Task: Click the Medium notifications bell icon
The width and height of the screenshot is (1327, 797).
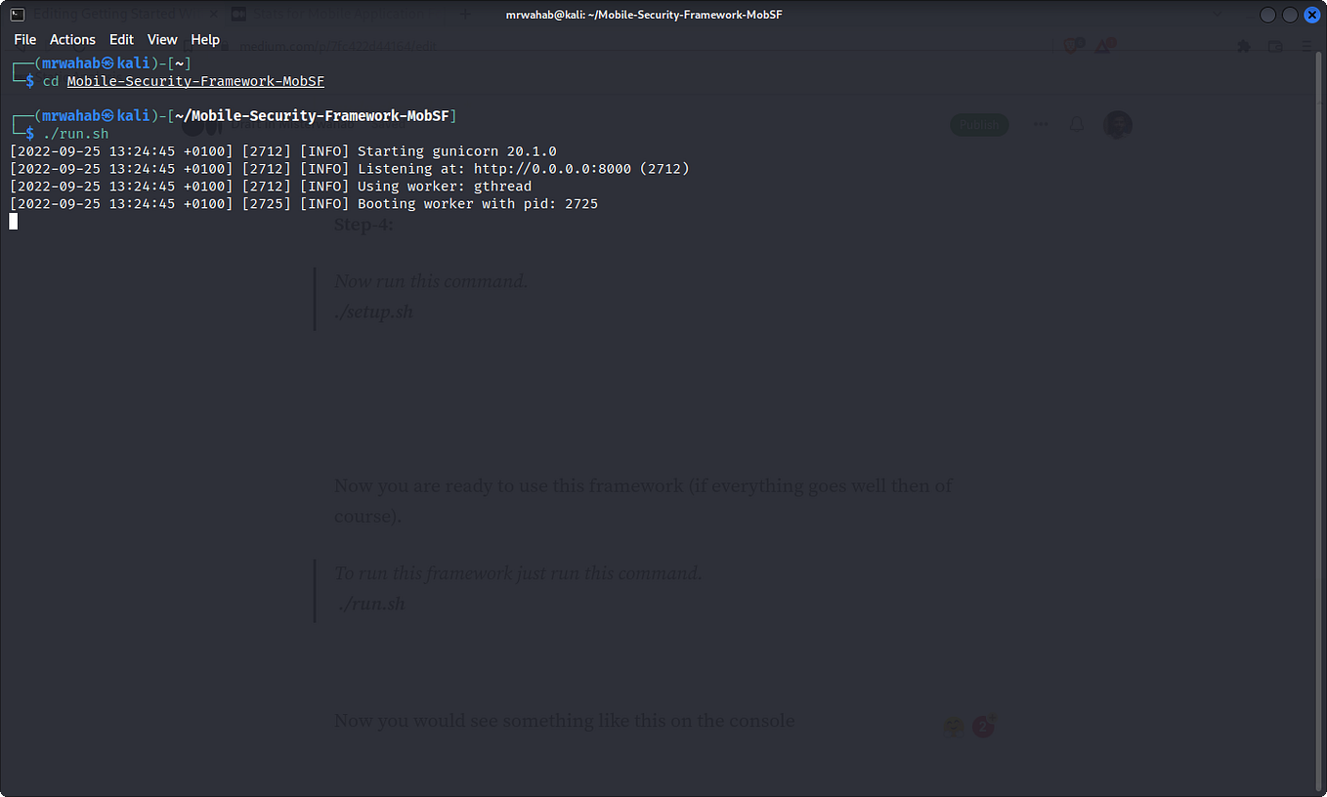Action: pyautogui.click(x=1077, y=124)
